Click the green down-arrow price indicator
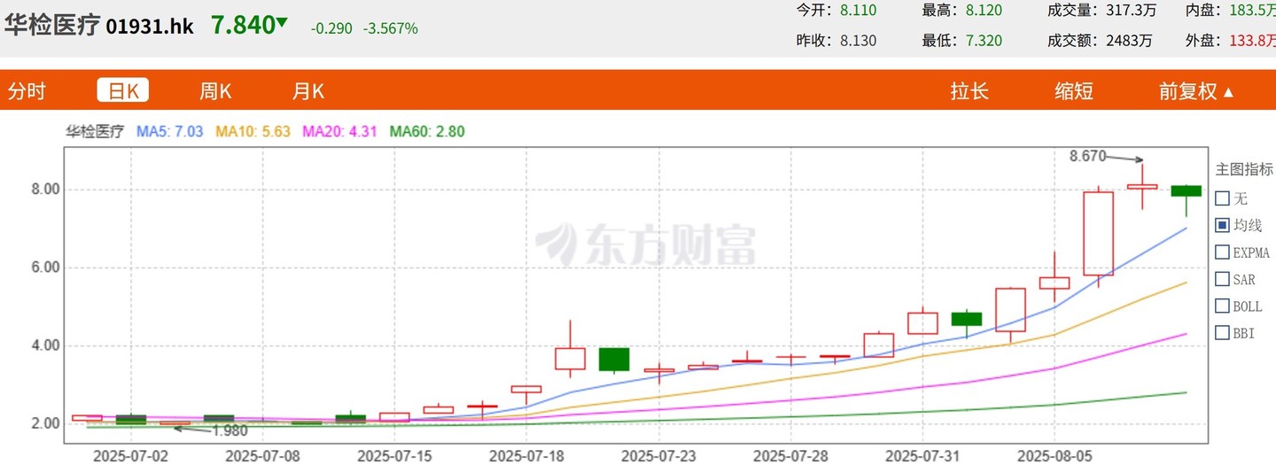Viewport: 1276px width, 465px height. tap(282, 22)
